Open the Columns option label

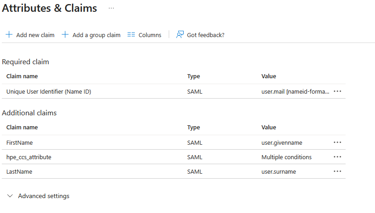pyautogui.click(x=150, y=35)
